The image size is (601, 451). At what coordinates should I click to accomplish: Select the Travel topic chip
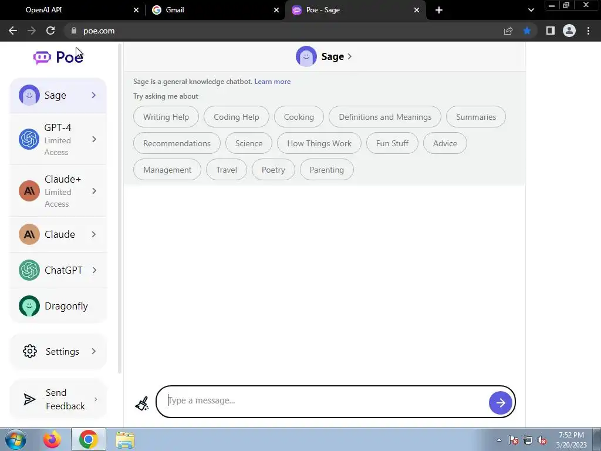click(227, 170)
